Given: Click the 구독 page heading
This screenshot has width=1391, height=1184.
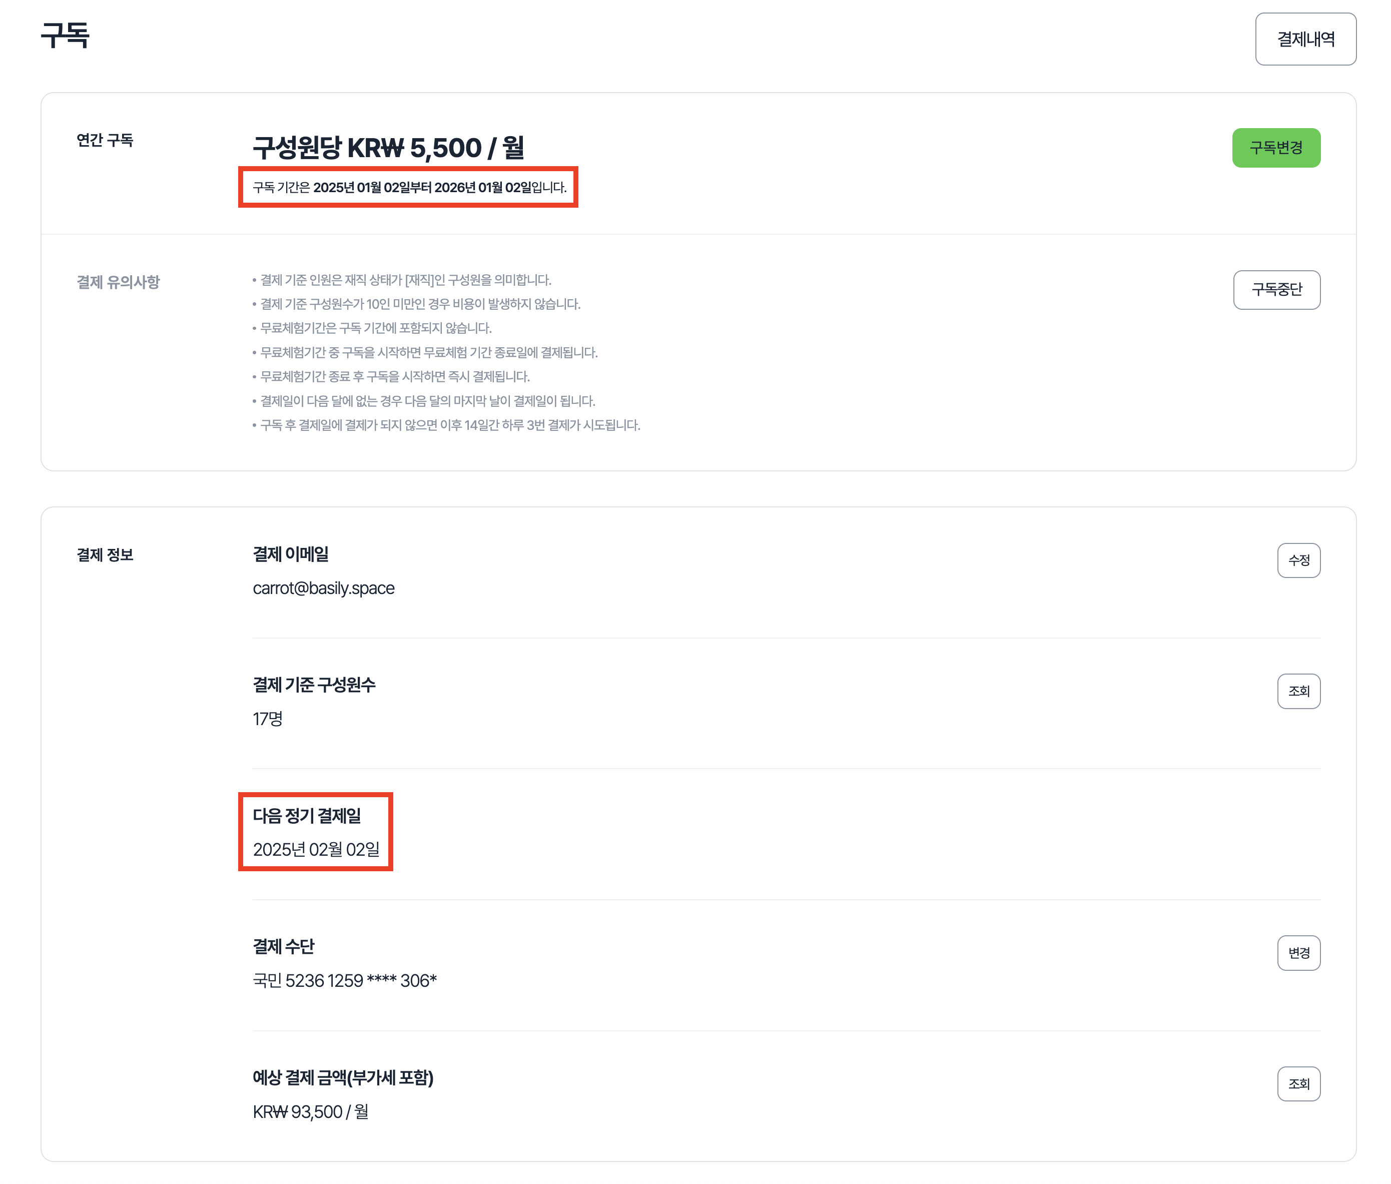Looking at the screenshot, I should pyautogui.click(x=65, y=36).
